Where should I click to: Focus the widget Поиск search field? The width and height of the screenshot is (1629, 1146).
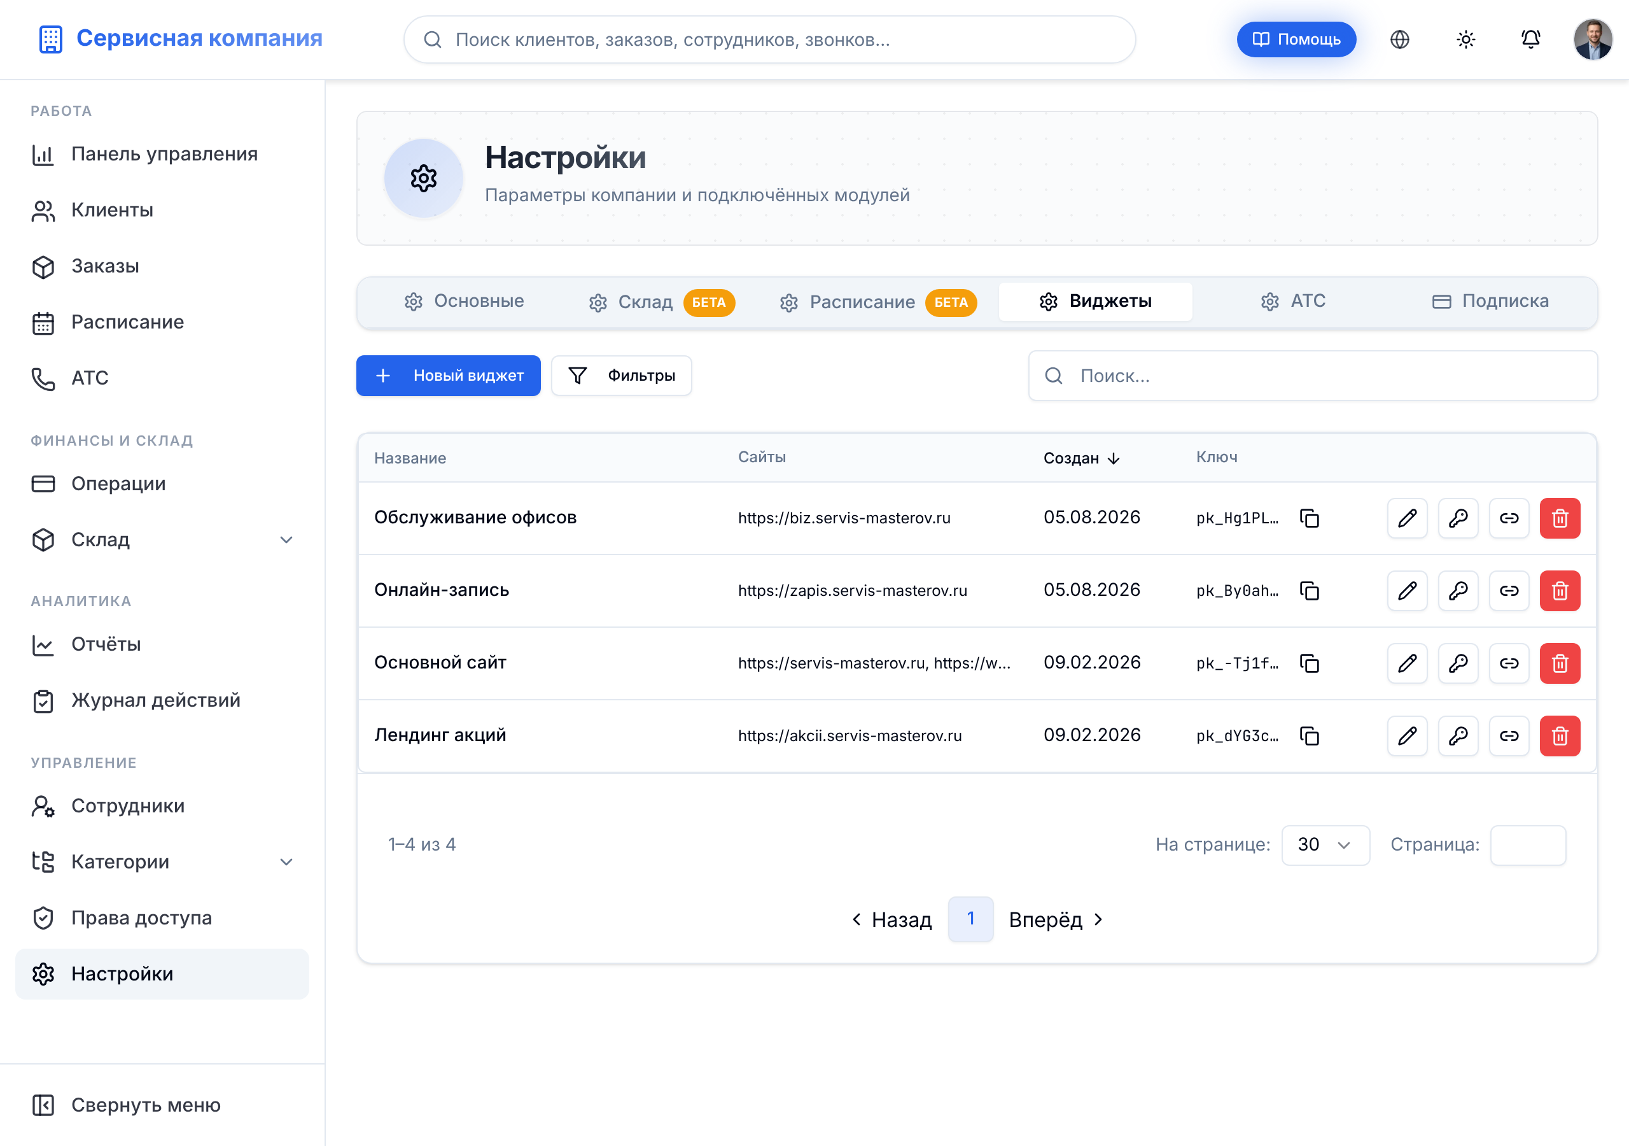(1313, 376)
